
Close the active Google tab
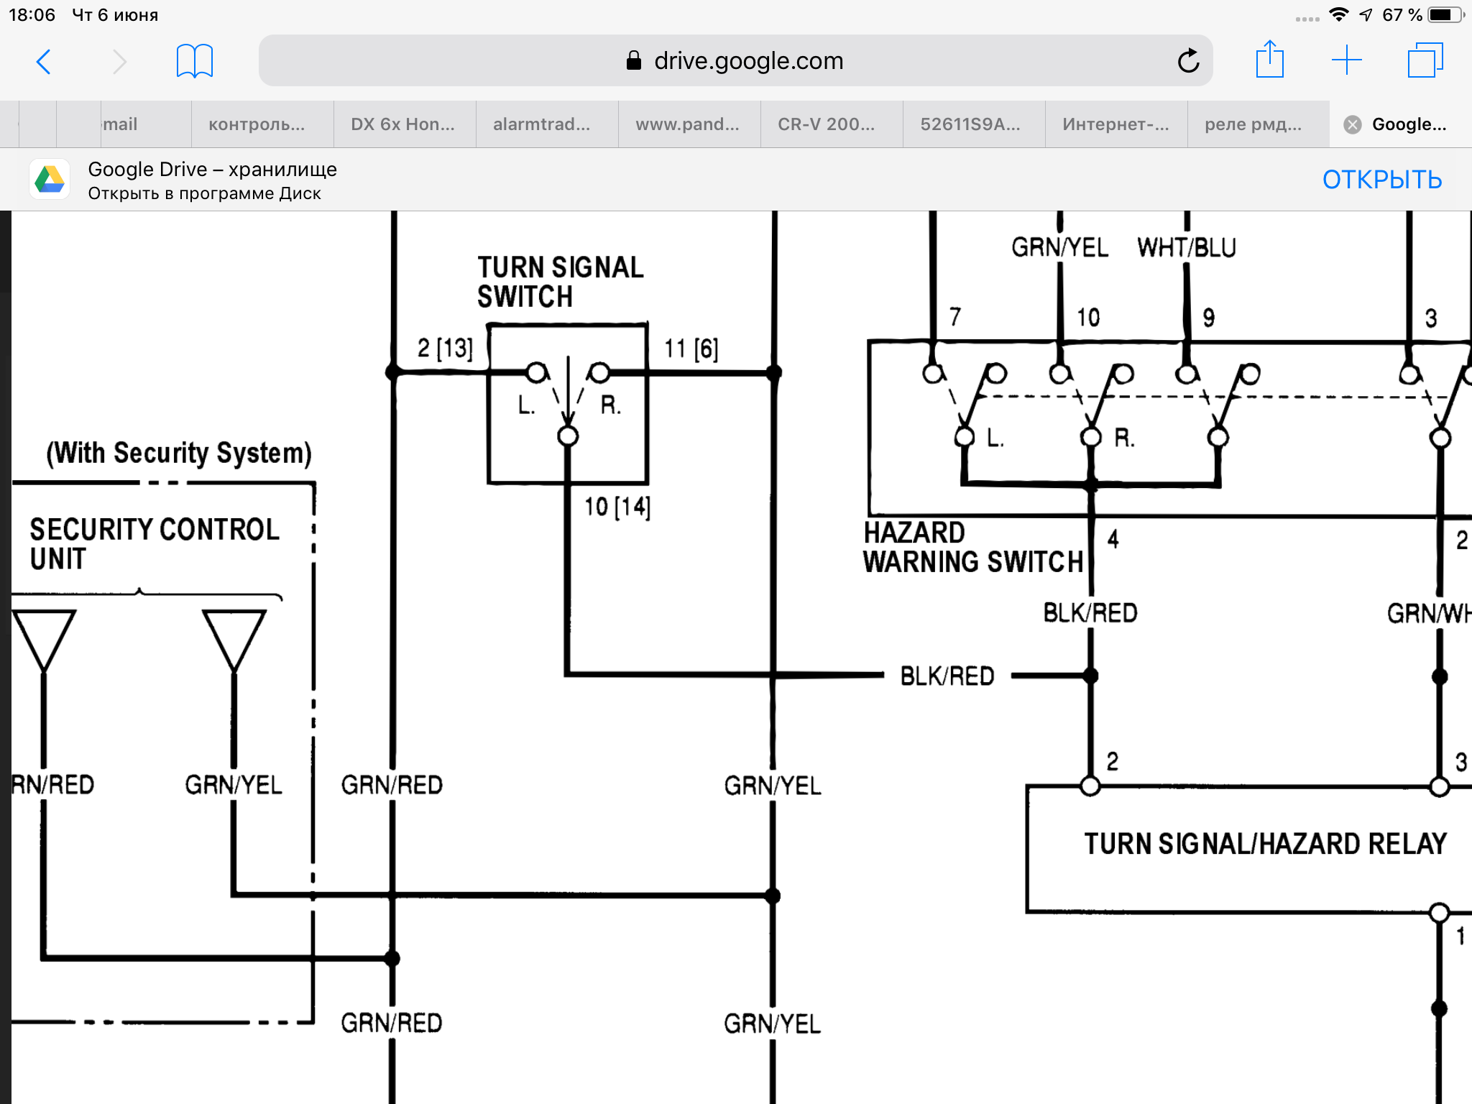tap(1352, 124)
